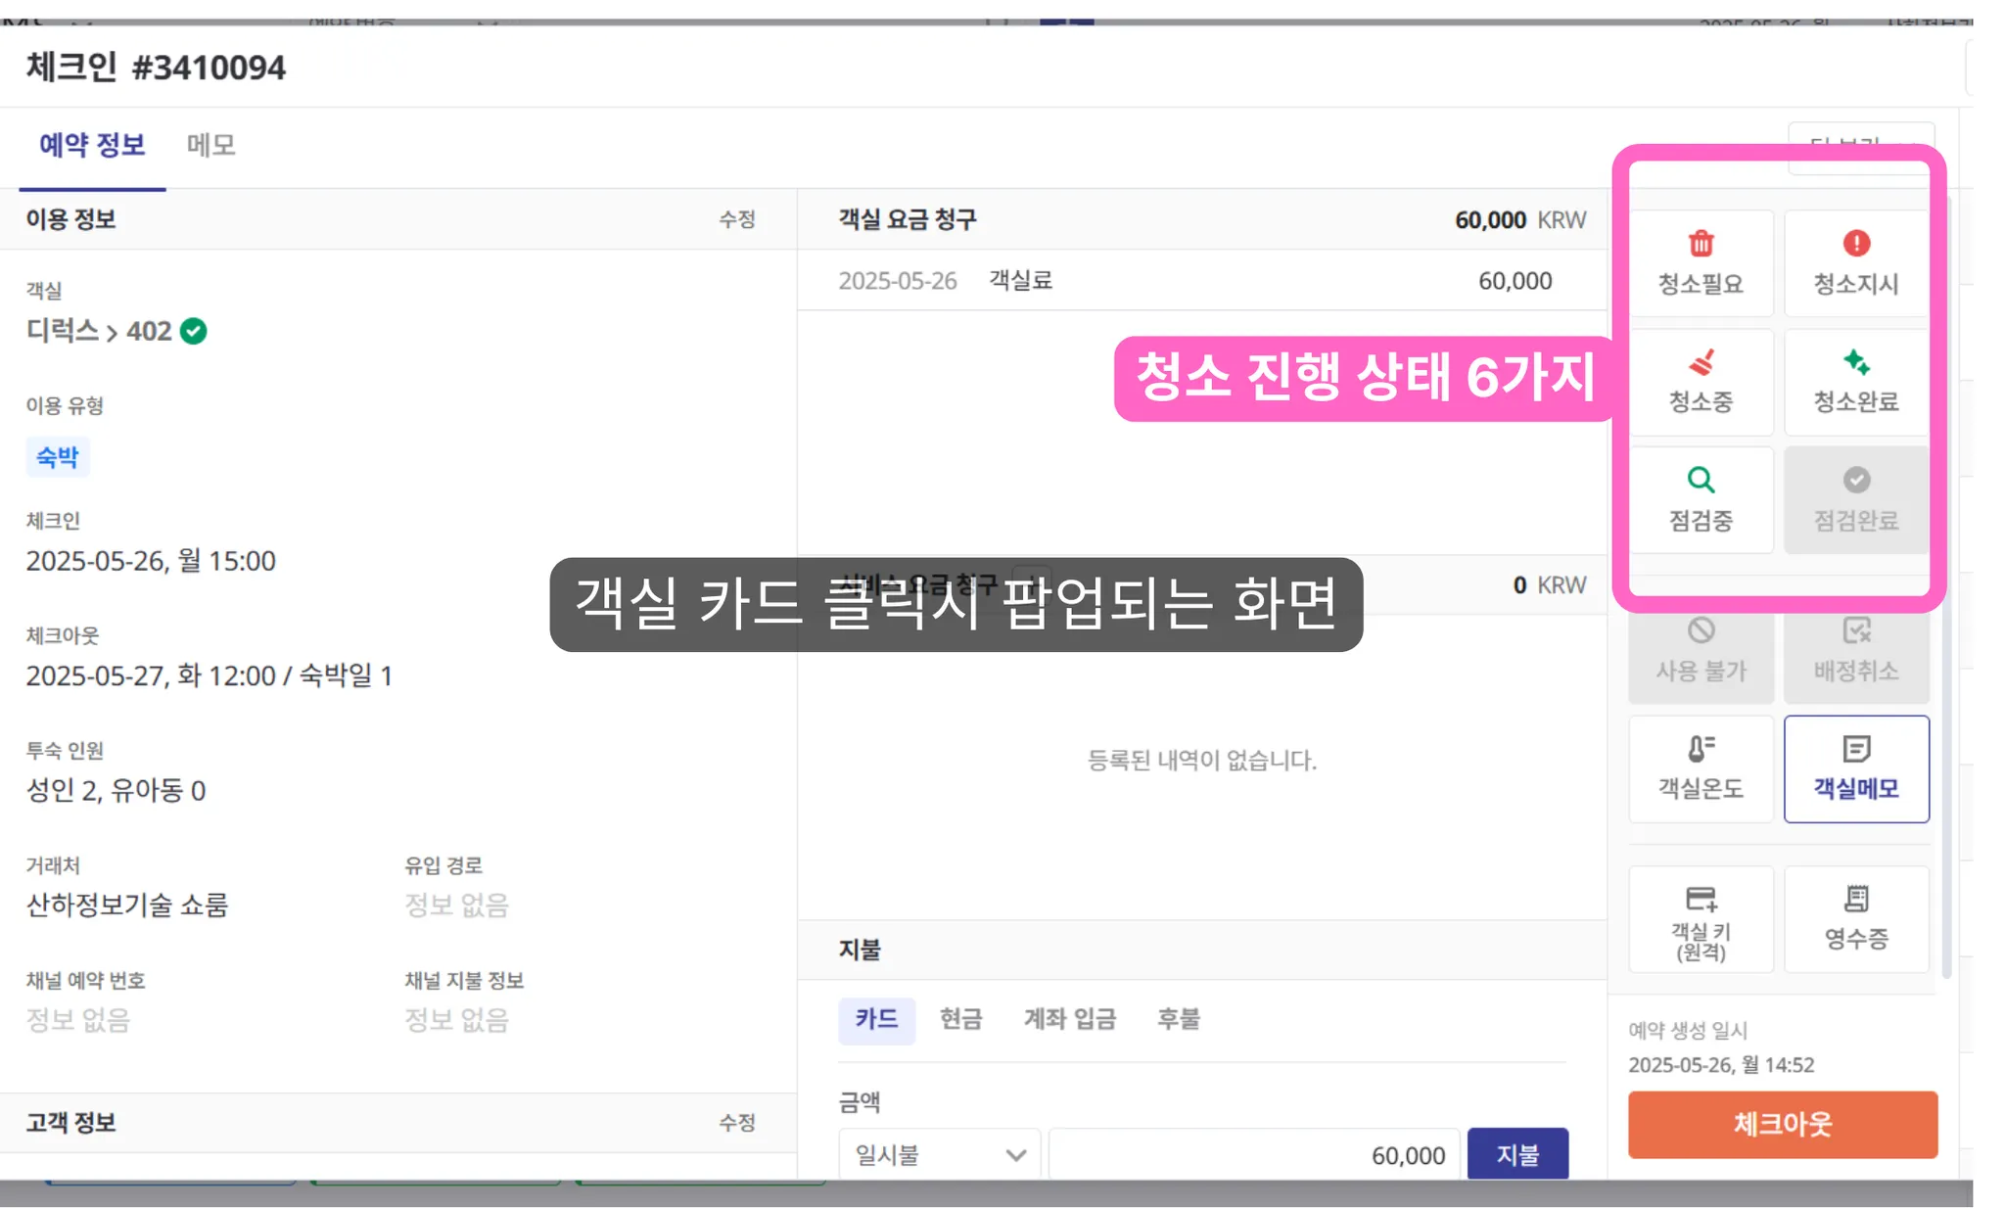Issue remote 객실 키 card
This screenshot has height=1208, width=2005.
(1701, 919)
